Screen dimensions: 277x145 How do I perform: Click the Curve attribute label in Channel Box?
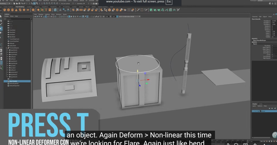[268, 54]
